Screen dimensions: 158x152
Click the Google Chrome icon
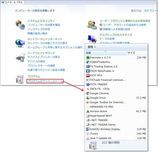[88, 93]
